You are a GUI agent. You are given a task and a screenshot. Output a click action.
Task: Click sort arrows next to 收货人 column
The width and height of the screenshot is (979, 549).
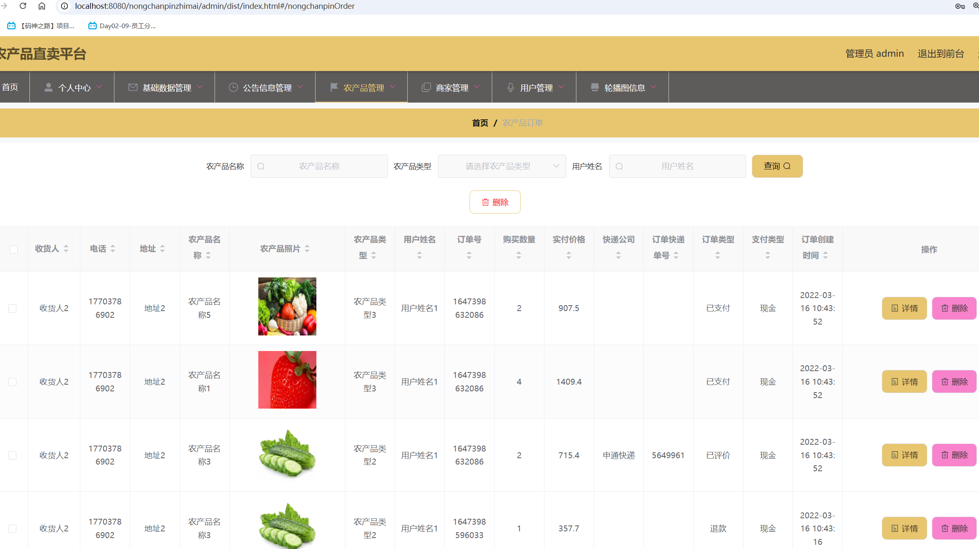pos(66,249)
